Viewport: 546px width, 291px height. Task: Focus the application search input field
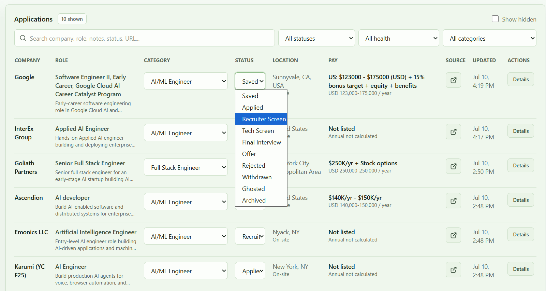click(145, 38)
